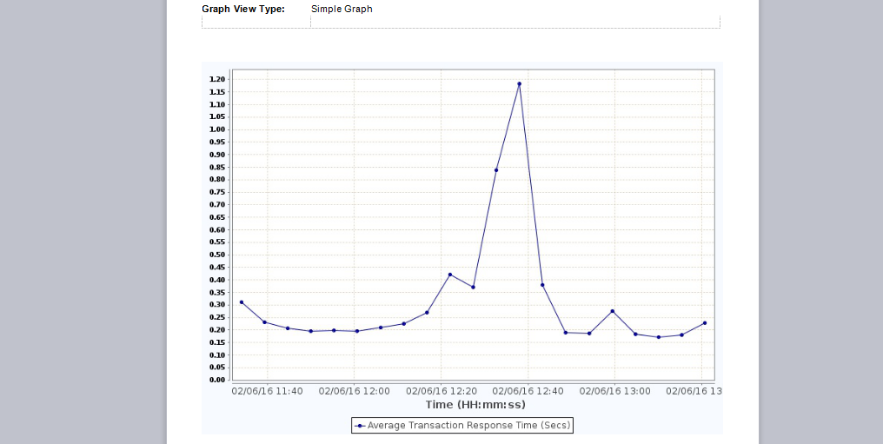Select the peak data point near 1.20
883x444 pixels.
(519, 84)
